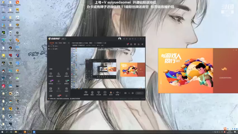Open the Windows Start menu
The height and width of the screenshot is (134, 238).
[x=2, y=132]
